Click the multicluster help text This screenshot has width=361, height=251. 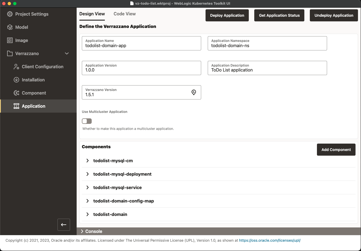point(128,129)
